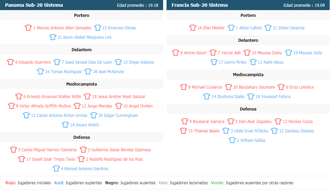330x190 pixels.
Task: Select player Dan-Axel Zagadou
Action: click(x=253, y=121)
